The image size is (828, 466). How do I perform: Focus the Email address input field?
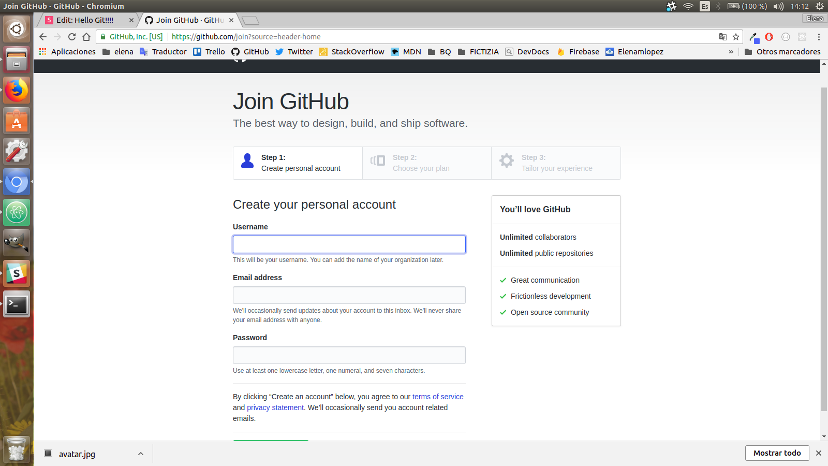pos(349,295)
